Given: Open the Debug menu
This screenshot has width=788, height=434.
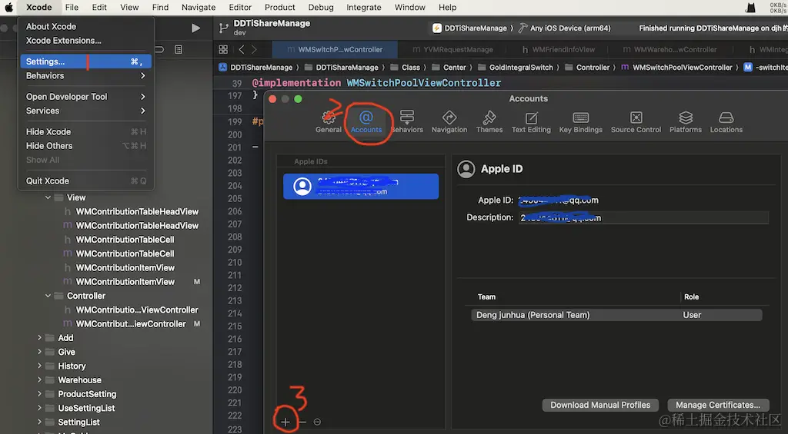Looking at the screenshot, I should pyautogui.click(x=321, y=7).
